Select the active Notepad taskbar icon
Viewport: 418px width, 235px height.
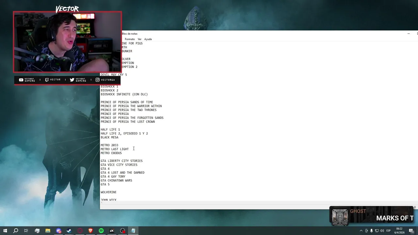pyautogui.click(x=133, y=231)
